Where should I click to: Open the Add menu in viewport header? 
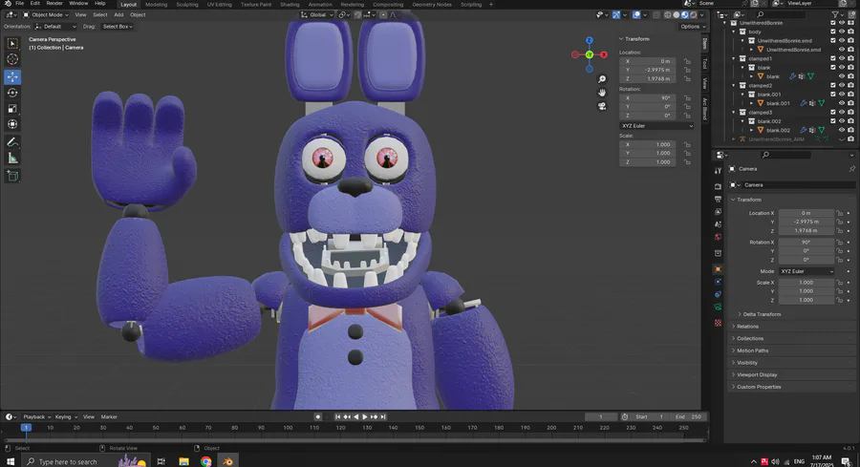click(x=118, y=14)
